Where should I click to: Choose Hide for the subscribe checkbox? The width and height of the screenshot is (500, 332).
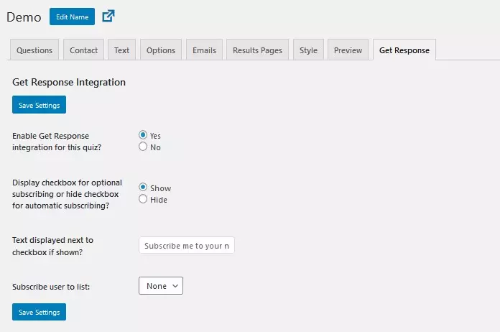click(x=143, y=199)
